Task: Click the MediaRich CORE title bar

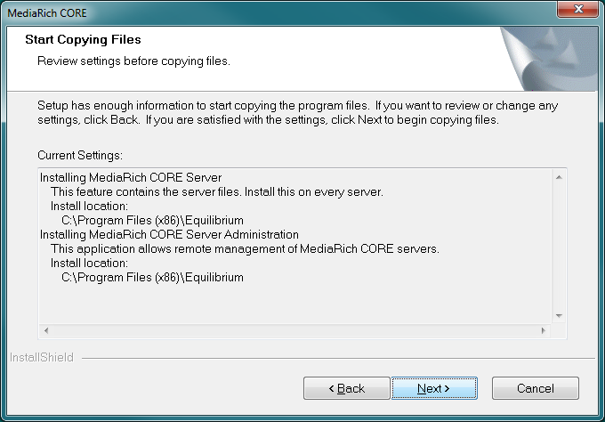Action: coord(278,12)
